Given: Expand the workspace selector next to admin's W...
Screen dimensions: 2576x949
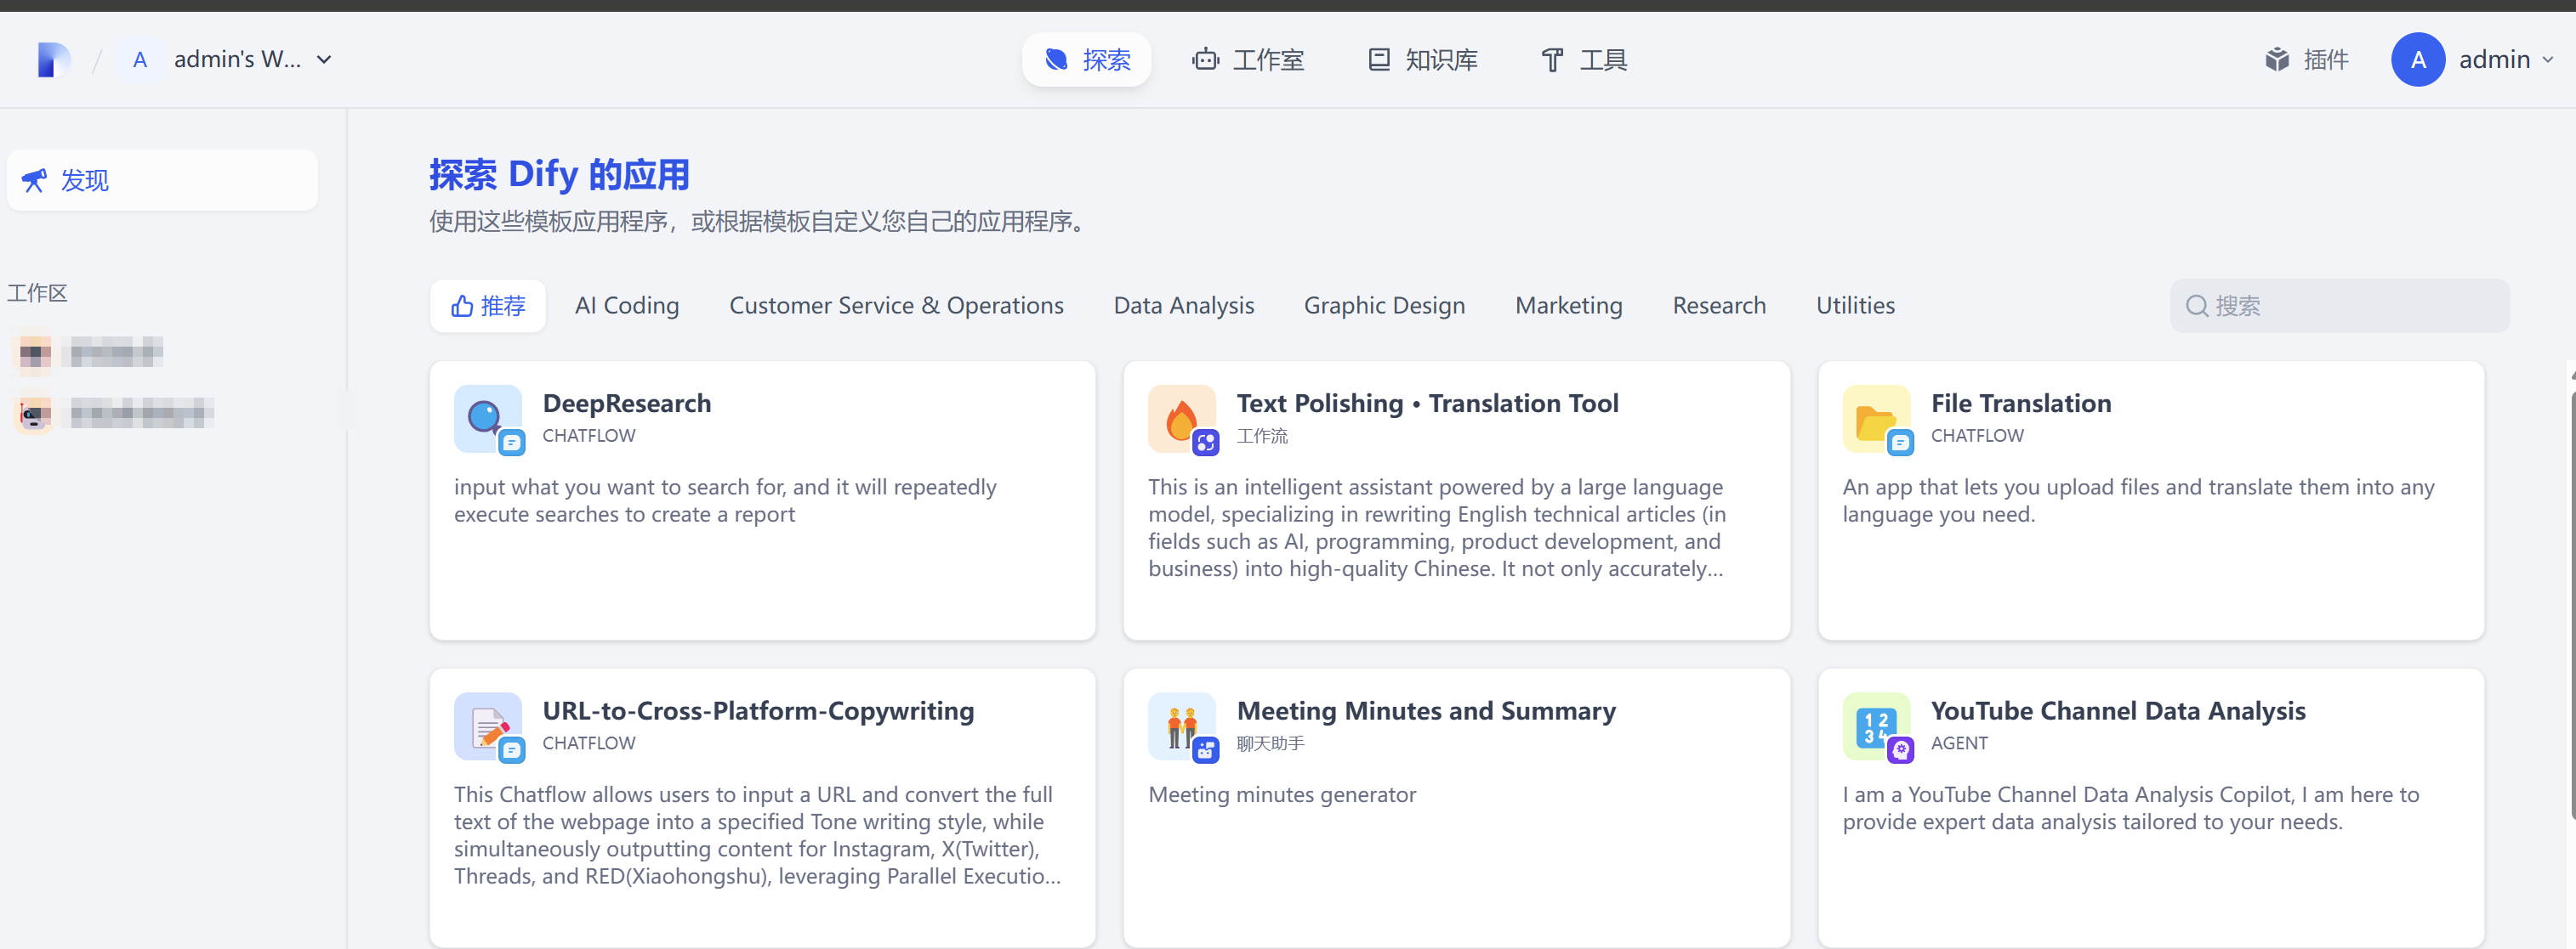Looking at the screenshot, I should click(x=324, y=59).
